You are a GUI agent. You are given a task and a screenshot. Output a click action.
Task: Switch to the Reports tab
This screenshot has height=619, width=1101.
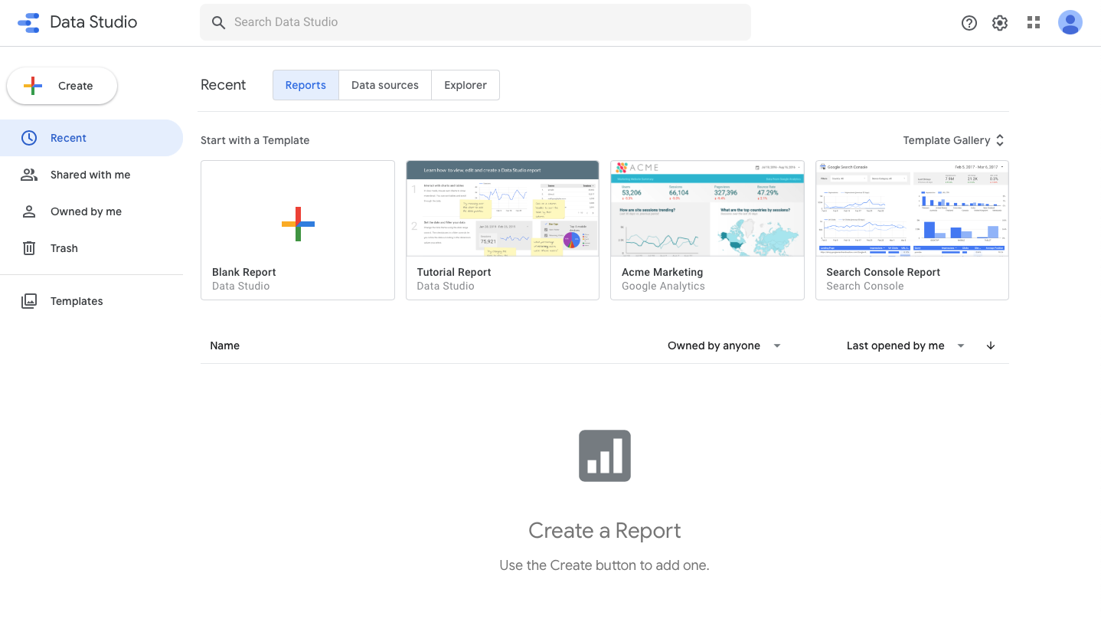coord(305,85)
